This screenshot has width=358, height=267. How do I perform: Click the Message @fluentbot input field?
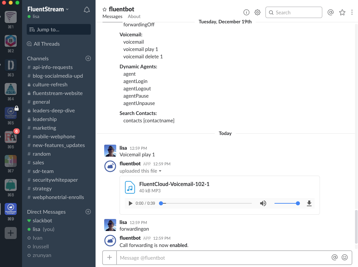pyautogui.click(x=200, y=257)
